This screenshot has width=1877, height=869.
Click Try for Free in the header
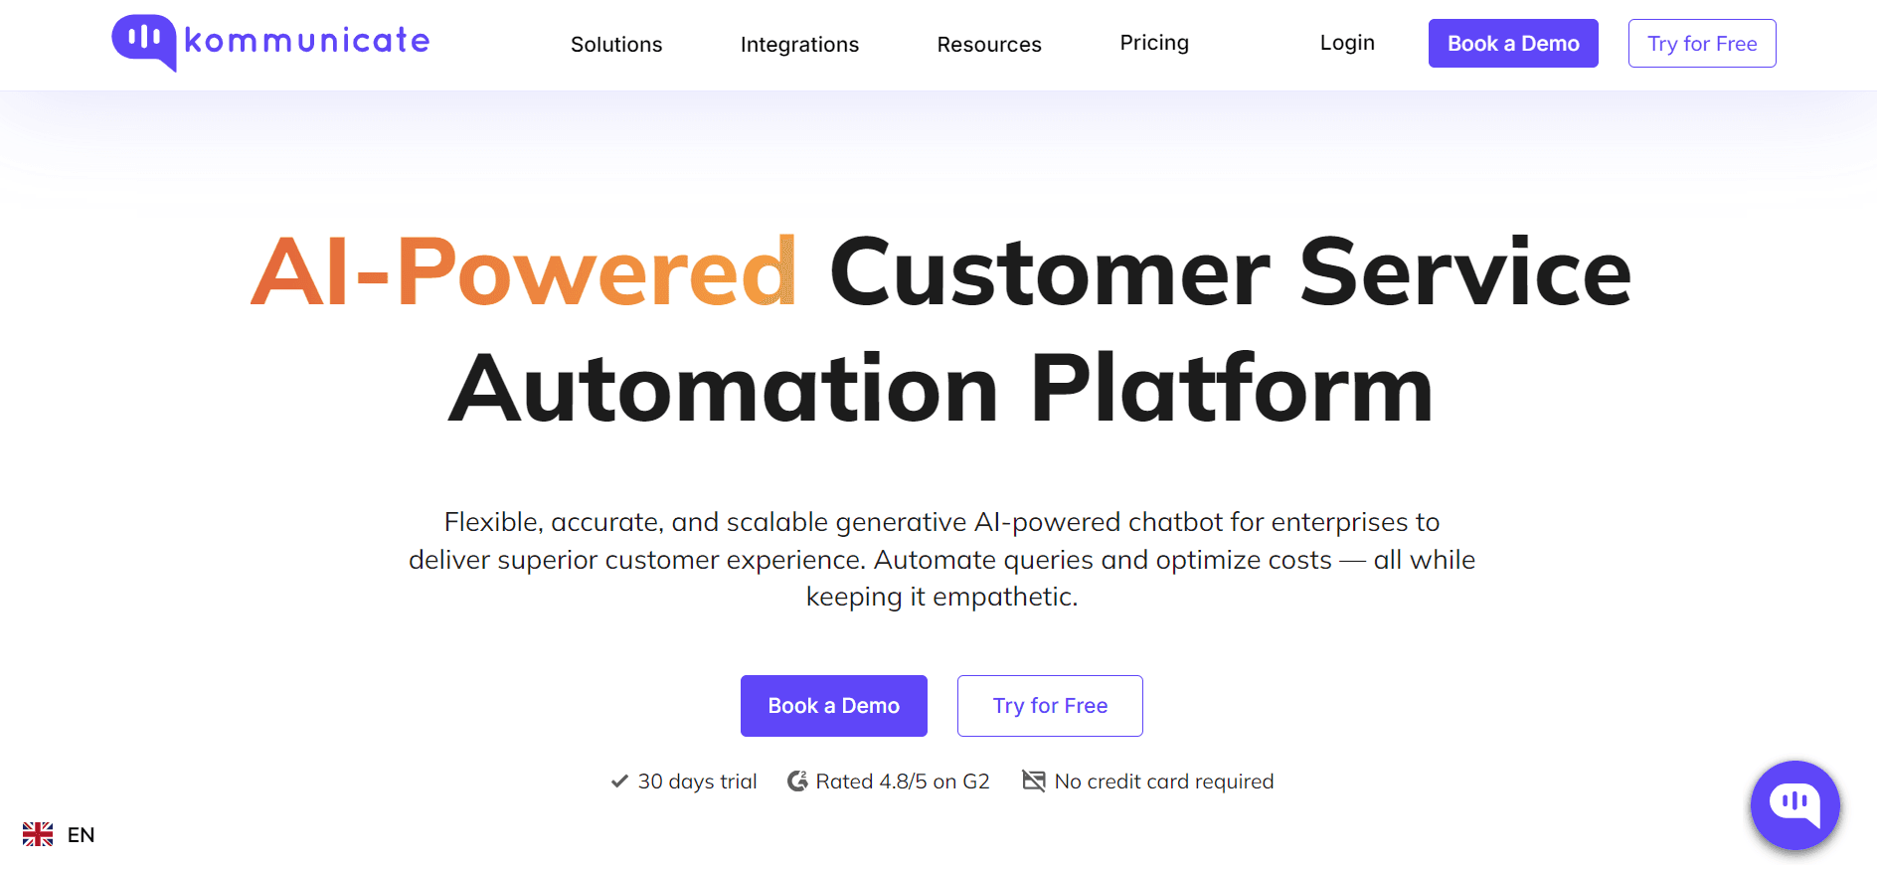click(1701, 43)
